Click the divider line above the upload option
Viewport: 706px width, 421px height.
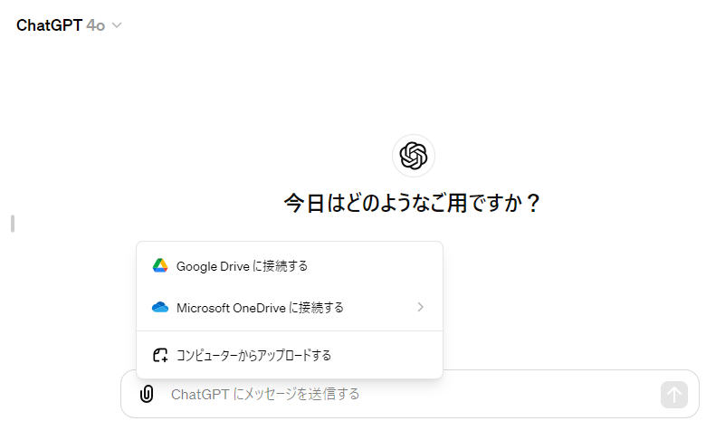290,331
